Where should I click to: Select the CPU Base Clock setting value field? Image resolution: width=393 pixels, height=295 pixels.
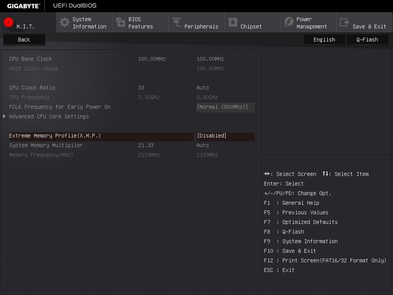[x=210, y=59]
